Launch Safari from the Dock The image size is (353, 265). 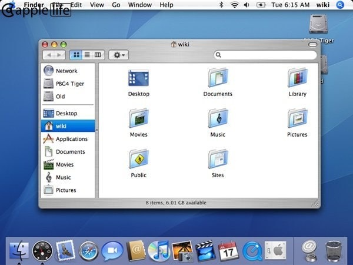click(x=88, y=251)
